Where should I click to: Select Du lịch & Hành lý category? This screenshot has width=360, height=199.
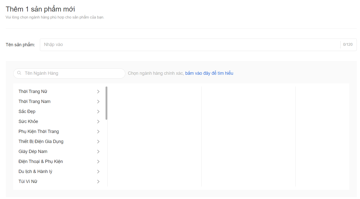35,171
